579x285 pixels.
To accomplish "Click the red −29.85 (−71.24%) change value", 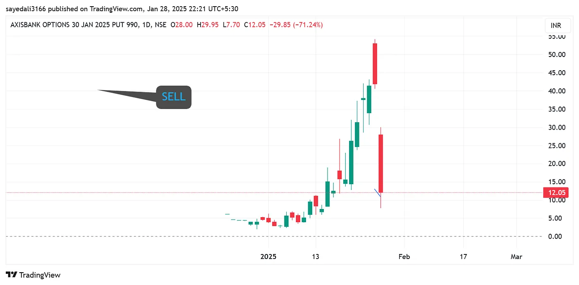I will coord(296,25).
